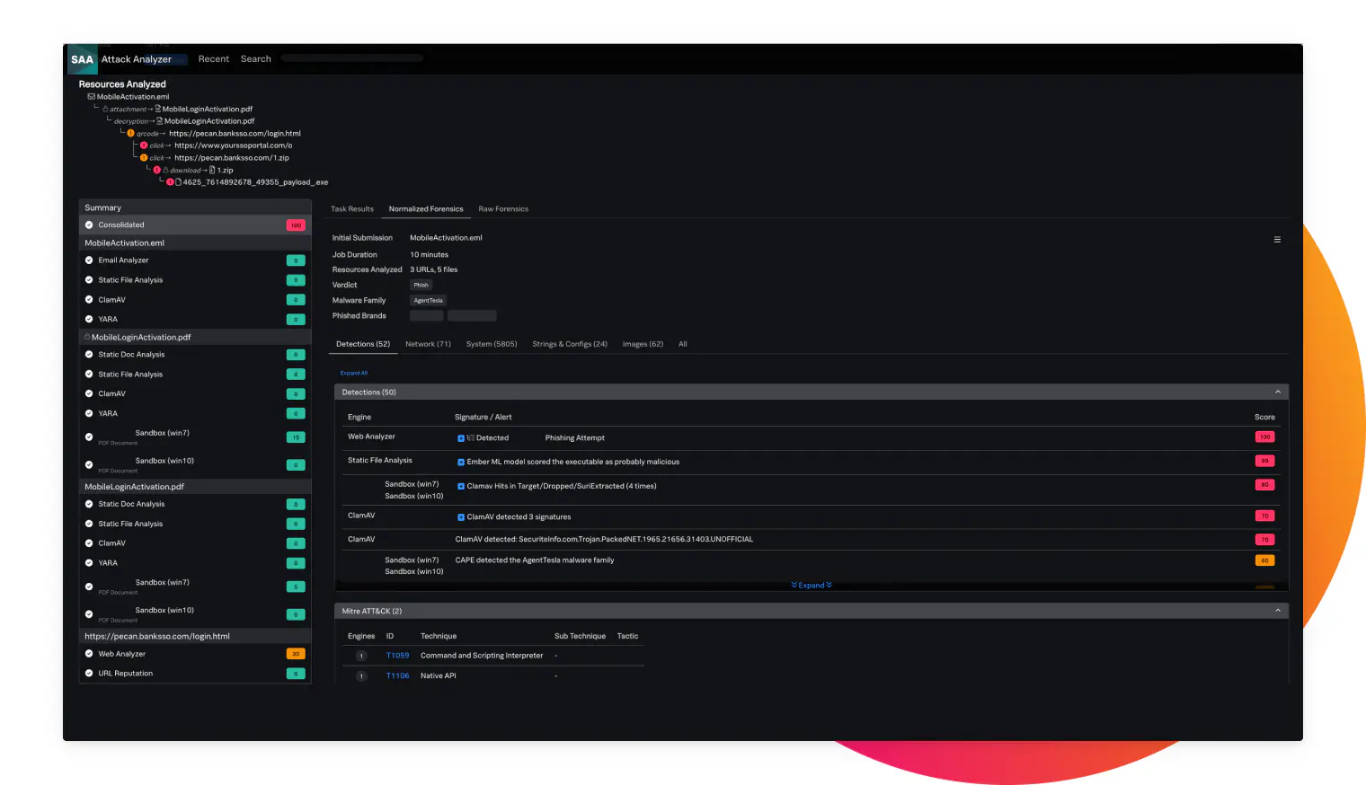Image resolution: width=1366 pixels, height=785 pixels.
Task: Click the Recent menu item
Action: 214,58
